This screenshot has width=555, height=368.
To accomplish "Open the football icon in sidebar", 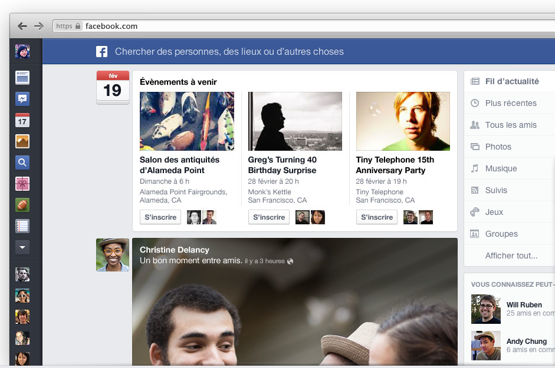I will (22, 205).
